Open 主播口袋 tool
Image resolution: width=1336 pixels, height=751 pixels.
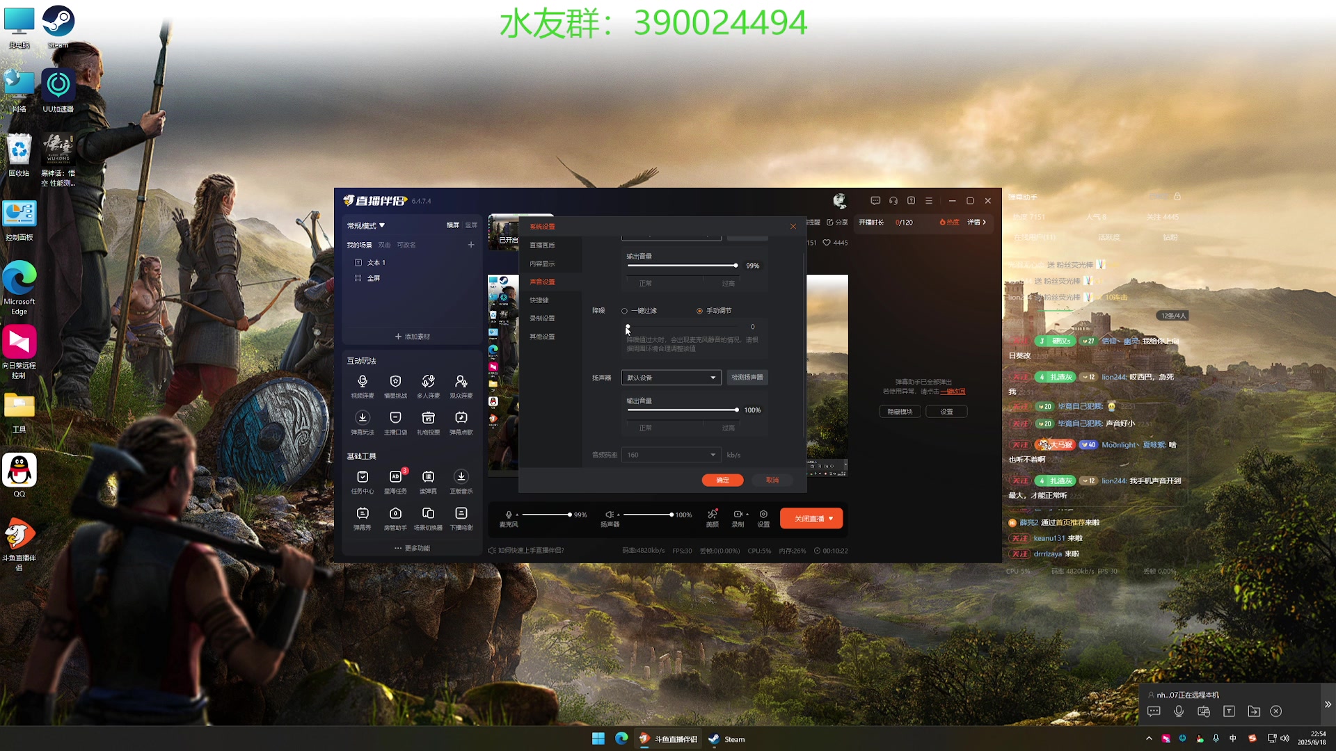395,423
